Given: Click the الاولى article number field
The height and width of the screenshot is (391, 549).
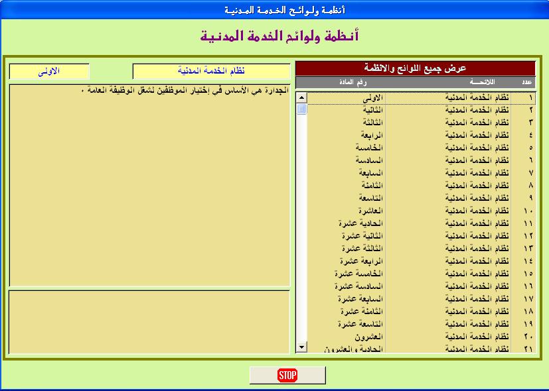Looking at the screenshot, I should (49, 72).
